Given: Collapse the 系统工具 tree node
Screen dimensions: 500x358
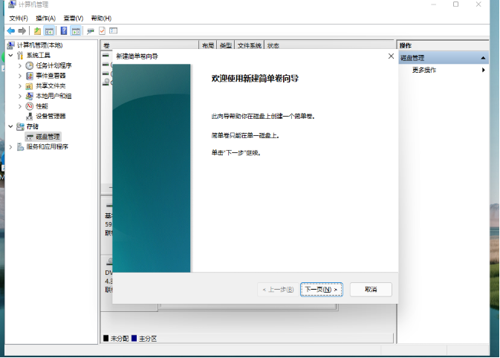Looking at the screenshot, I should point(10,56).
